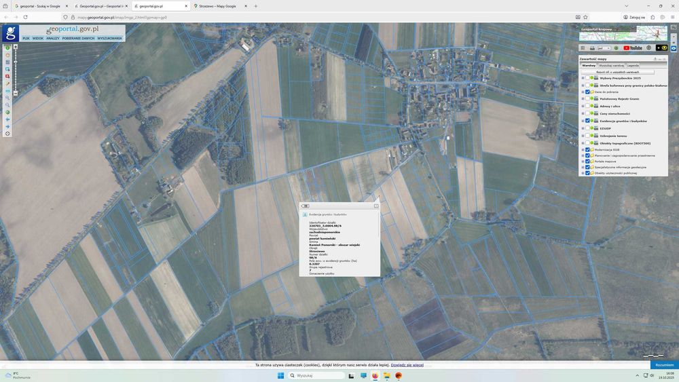
Task: Go to next map view arrow
Action: tap(7, 126)
